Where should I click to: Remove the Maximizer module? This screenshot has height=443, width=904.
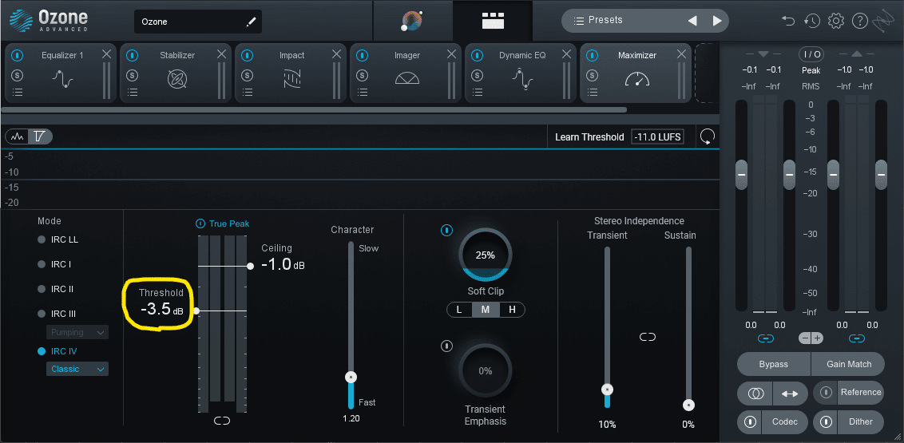click(x=681, y=54)
